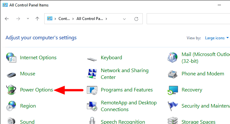Open the RemoteApp and Desktop Connections link
Image resolution: width=230 pixels, height=124 pixels.
tap(129, 106)
